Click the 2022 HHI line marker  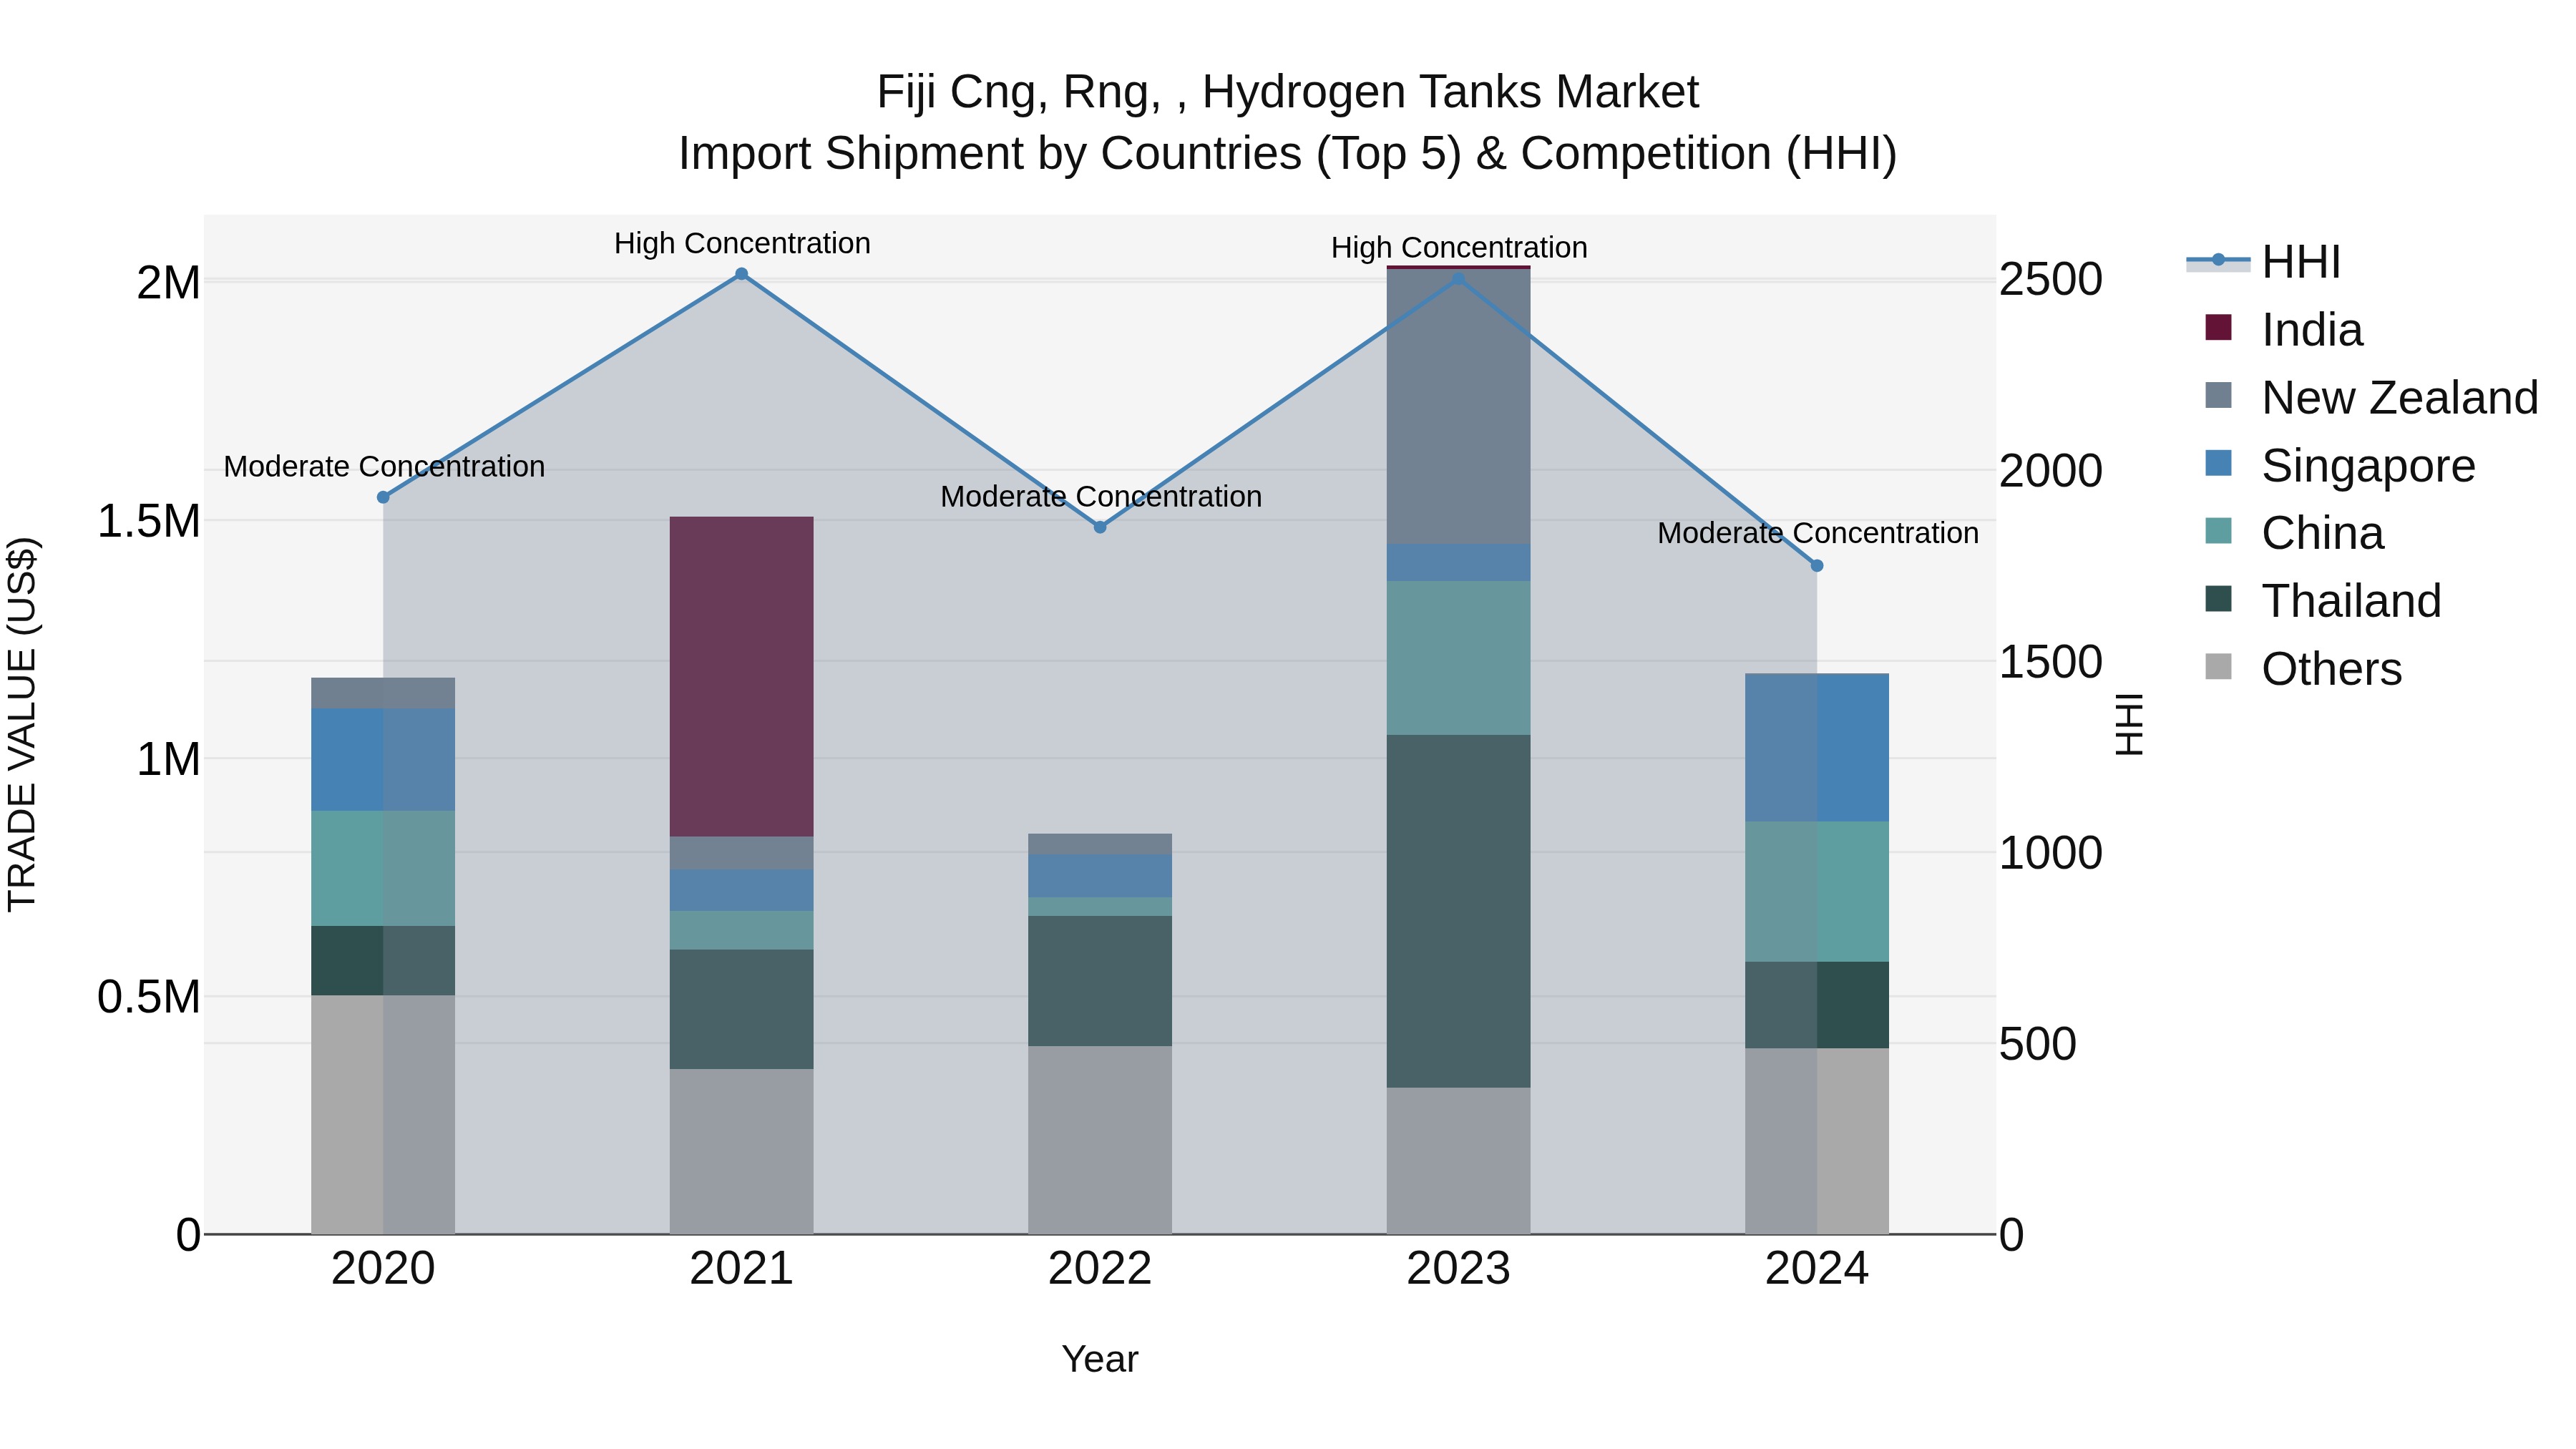point(1100,527)
